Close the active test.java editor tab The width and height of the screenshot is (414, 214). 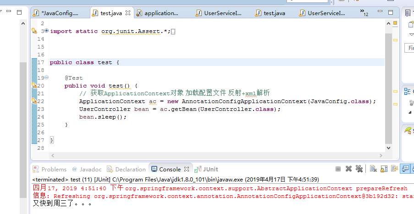pyautogui.click(x=128, y=13)
